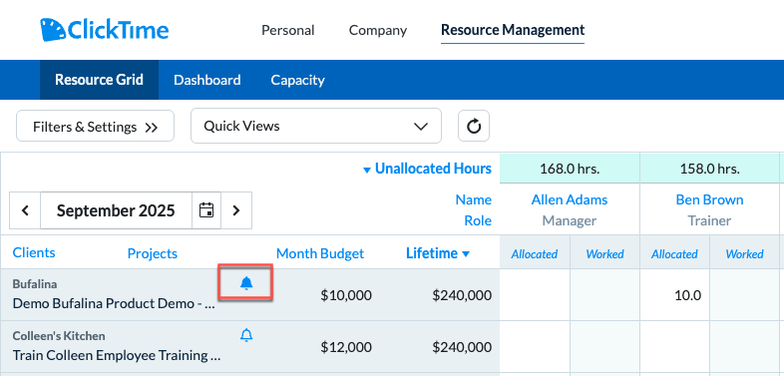Click Allocated header under Allen Adams

tap(535, 254)
